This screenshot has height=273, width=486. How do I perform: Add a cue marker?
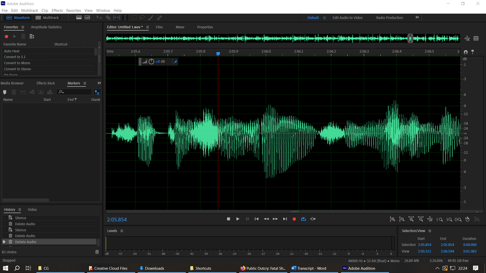point(5,92)
